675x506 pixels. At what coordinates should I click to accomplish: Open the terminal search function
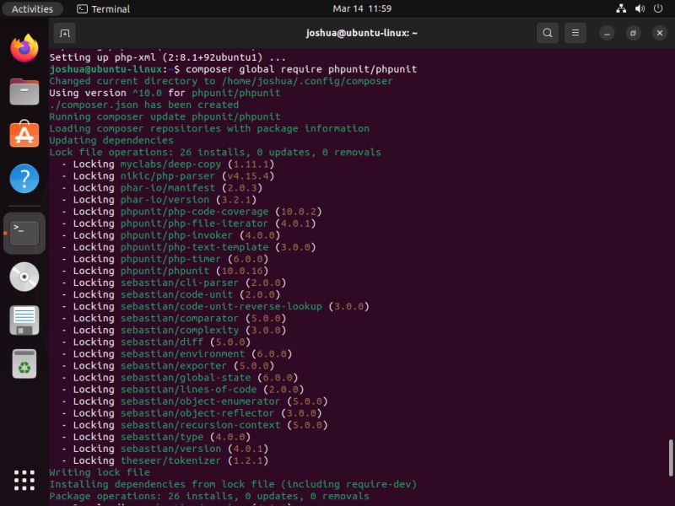pyautogui.click(x=548, y=33)
